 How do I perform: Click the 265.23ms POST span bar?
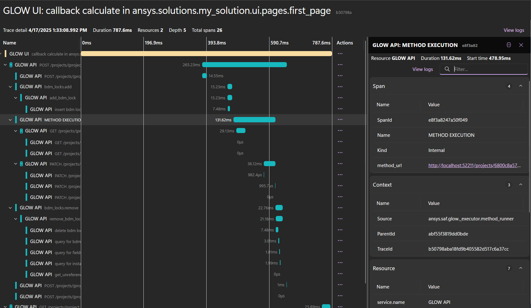tap(244, 65)
